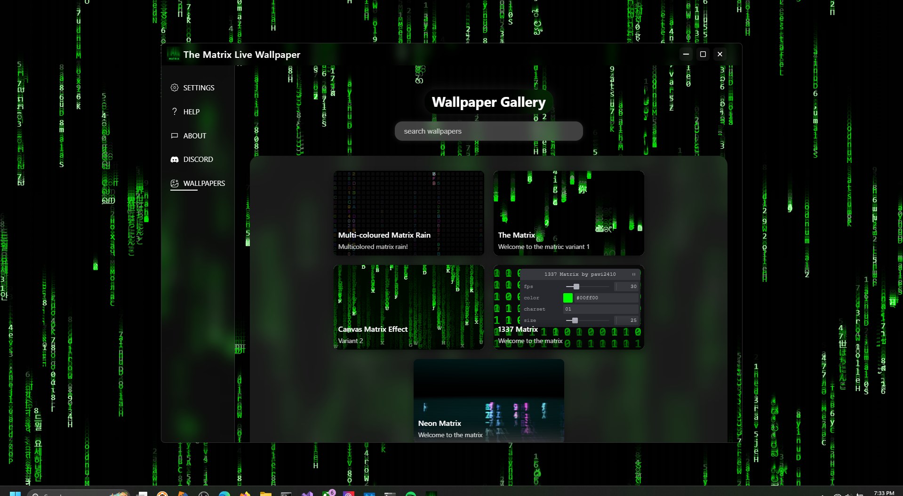Open Spotify from the taskbar
The height and width of the screenshot is (496, 903).
tap(410, 494)
